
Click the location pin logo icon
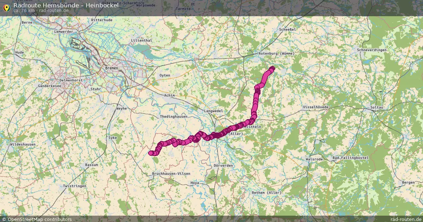6,7
